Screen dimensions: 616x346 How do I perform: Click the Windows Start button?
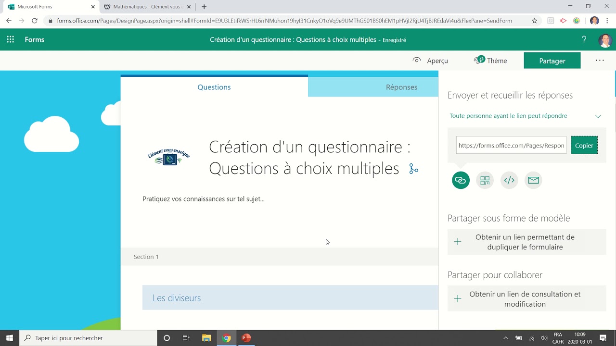9,338
